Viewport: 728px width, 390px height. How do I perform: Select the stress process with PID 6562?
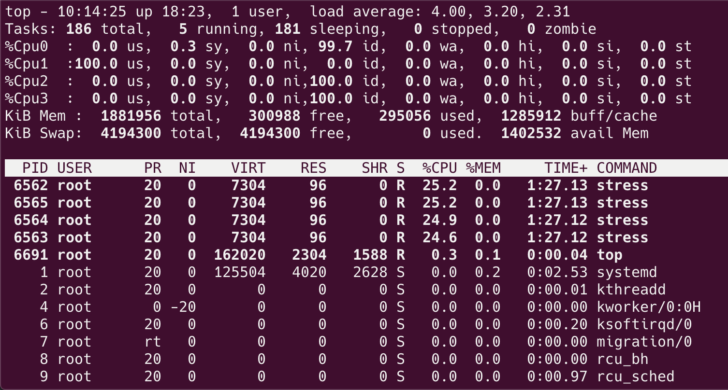point(290,185)
